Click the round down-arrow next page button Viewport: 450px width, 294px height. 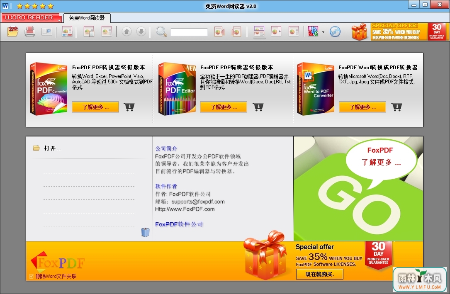(141, 31)
